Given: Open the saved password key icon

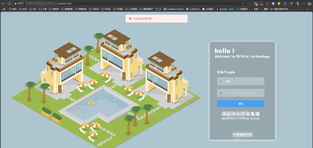Looking at the screenshot, I should [243, 3].
